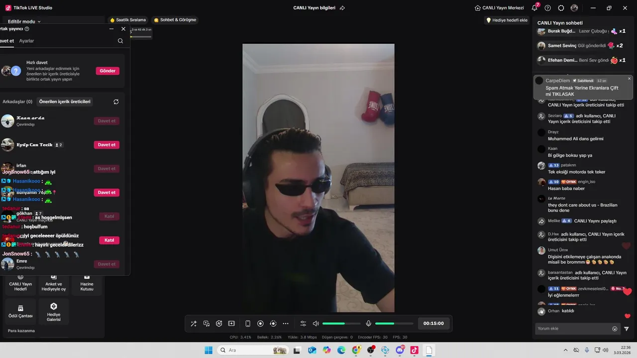Viewport: 637px width, 358px height.
Task: Switch to the mobile phone orientation
Action: (248, 323)
